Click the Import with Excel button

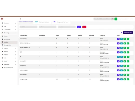pyautogui.click(x=128, y=33)
